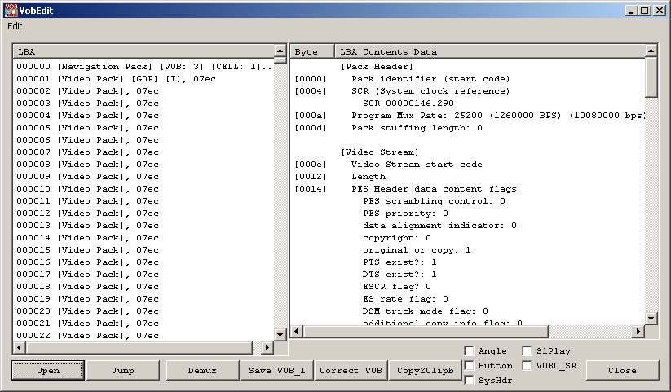Click the DTS exist?: 1 line
The height and width of the screenshot is (392, 671).
400,275
